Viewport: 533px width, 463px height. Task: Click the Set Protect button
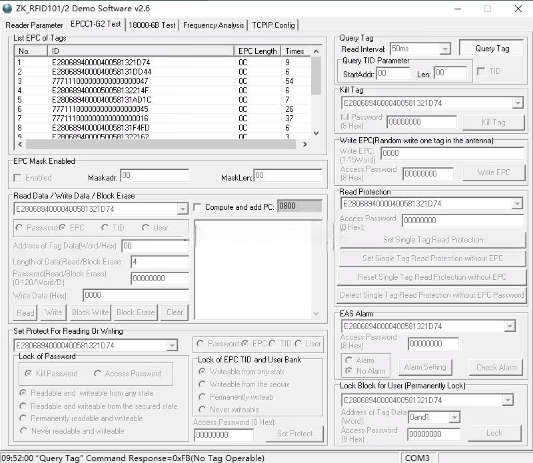[294, 434]
